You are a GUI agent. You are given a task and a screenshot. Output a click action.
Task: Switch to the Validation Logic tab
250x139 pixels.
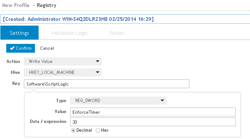tap(69, 33)
